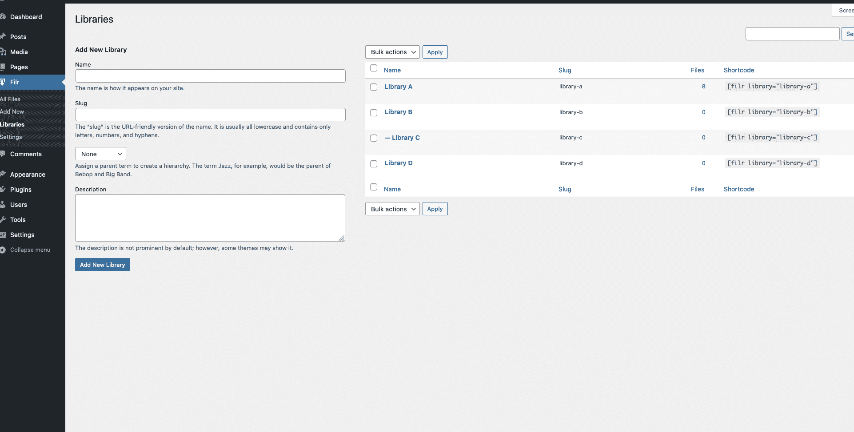The width and height of the screenshot is (854, 432).
Task: Open the Library B link
Action: click(x=399, y=112)
